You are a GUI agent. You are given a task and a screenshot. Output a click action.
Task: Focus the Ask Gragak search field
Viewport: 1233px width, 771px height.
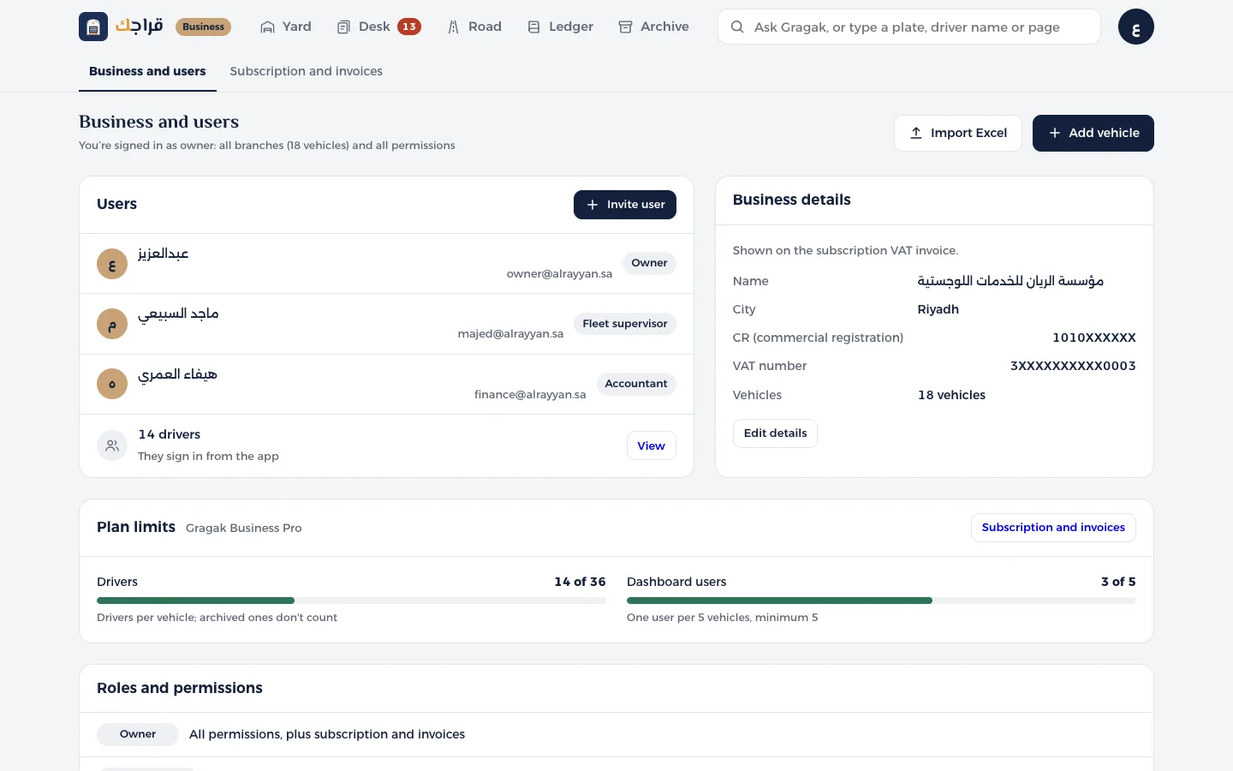909,27
